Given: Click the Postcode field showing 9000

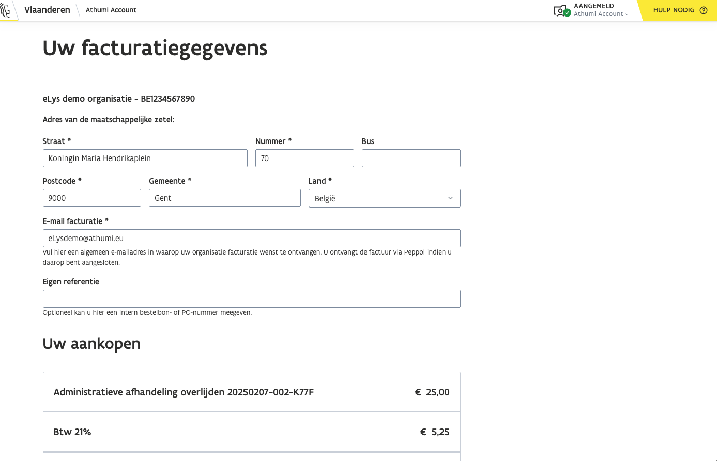Looking at the screenshot, I should pyautogui.click(x=91, y=198).
